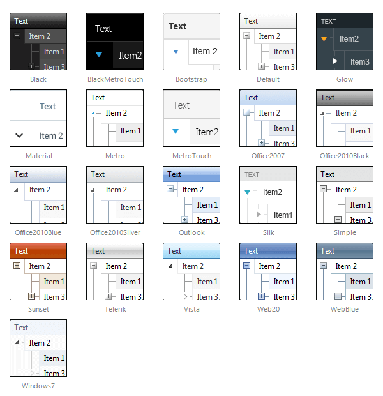Select the Metro skin thumbnail
Screen dimensions: 383x396
pyautogui.click(x=115, y=118)
